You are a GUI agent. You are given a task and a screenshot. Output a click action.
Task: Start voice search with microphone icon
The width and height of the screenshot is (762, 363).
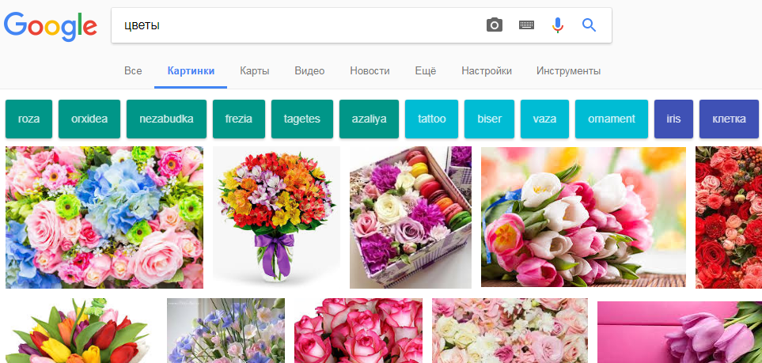click(x=558, y=25)
